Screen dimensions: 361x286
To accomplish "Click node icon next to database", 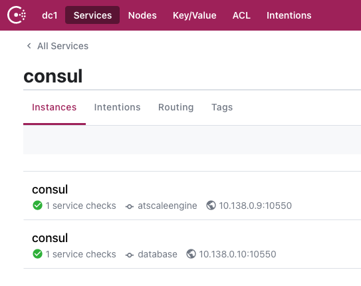I will click(x=130, y=255).
